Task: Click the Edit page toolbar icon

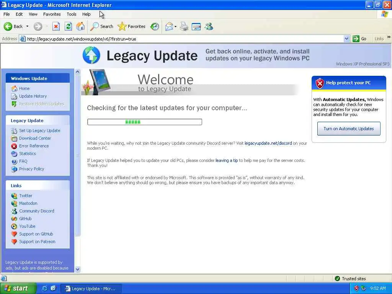Action: tap(196, 26)
